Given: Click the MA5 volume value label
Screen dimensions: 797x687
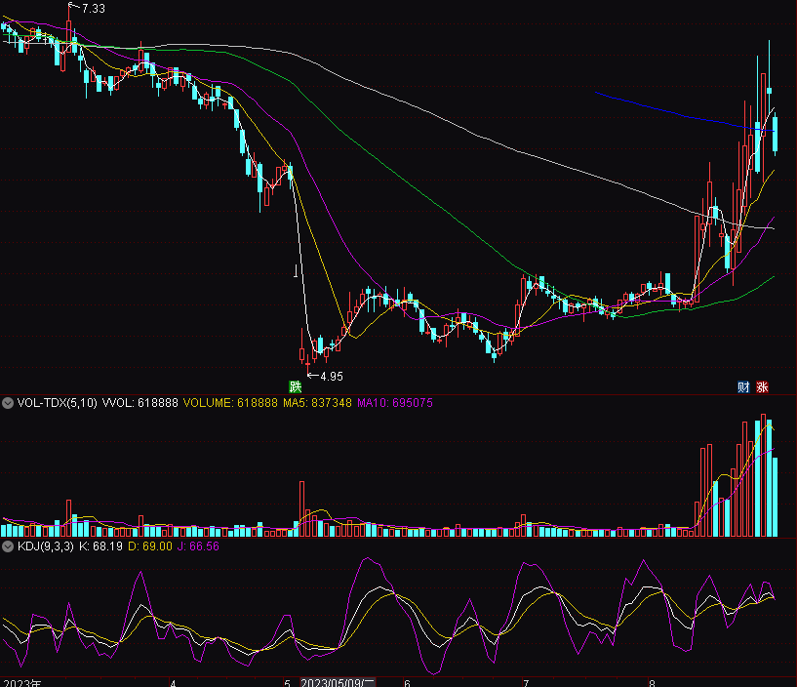Looking at the screenshot, I should [x=311, y=402].
